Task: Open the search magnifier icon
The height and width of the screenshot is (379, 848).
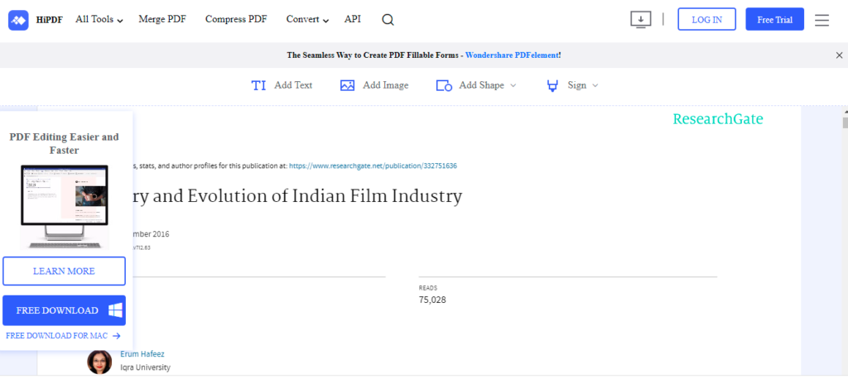Action: click(x=388, y=20)
